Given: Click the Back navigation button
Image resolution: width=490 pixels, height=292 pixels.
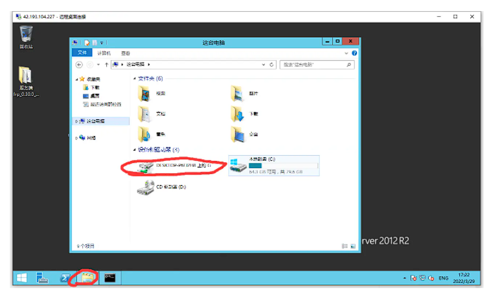Looking at the screenshot, I should pyautogui.click(x=80, y=65).
